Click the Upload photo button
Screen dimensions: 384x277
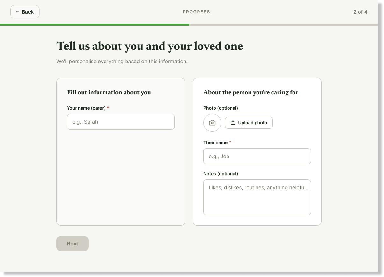[249, 123]
